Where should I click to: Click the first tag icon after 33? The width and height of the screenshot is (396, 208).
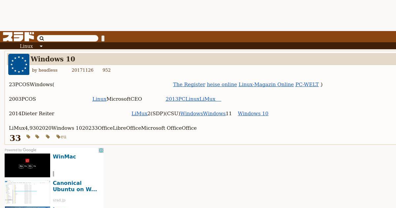(x=28, y=136)
